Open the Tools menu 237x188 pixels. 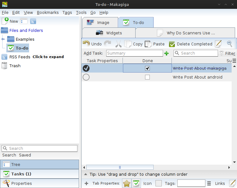pos(81,13)
